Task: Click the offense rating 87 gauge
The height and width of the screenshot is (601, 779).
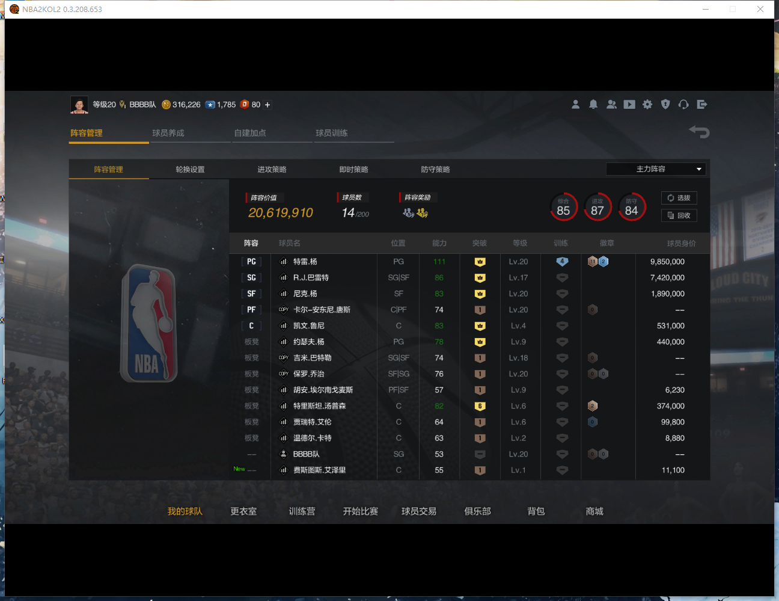Action: point(597,207)
